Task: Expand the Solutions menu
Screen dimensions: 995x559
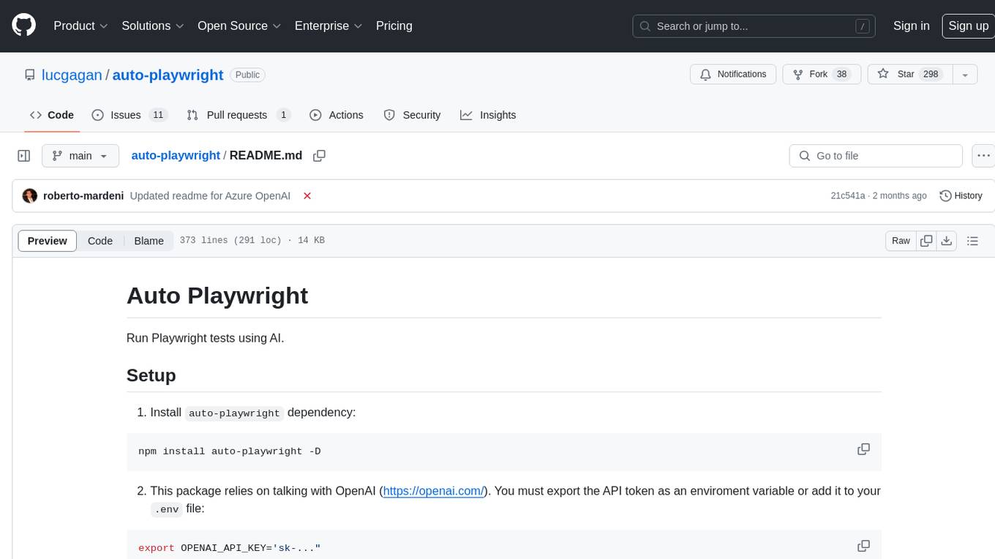Action: tap(153, 26)
